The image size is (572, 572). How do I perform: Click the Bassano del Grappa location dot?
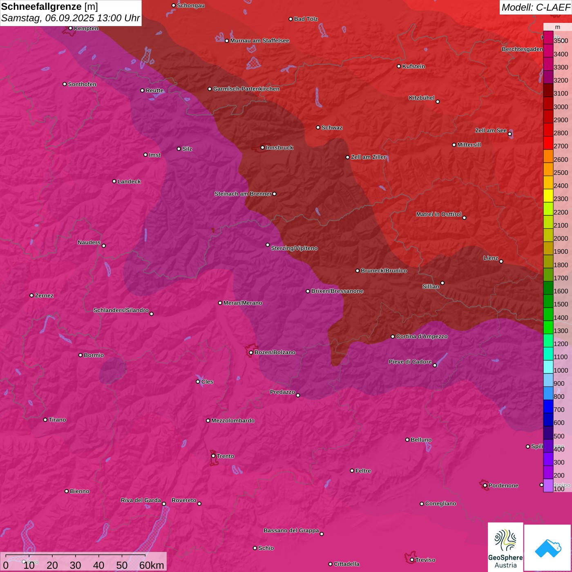(322, 534)
